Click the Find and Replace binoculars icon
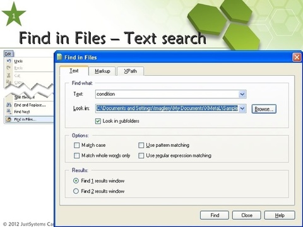303x227 pixels. click(x=9, y=105)
